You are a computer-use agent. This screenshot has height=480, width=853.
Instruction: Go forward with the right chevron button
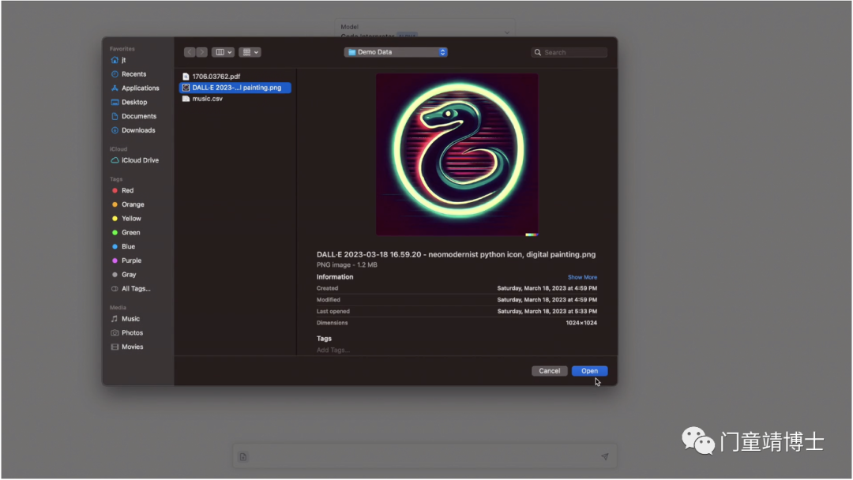pyautogui.click(x=202, y=52)
